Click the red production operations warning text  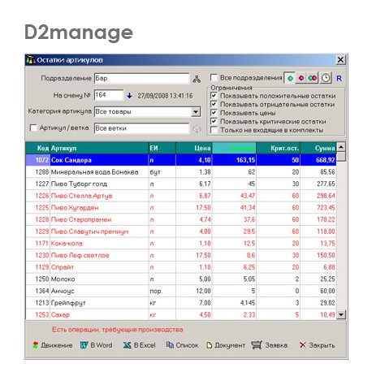point(118,330)
